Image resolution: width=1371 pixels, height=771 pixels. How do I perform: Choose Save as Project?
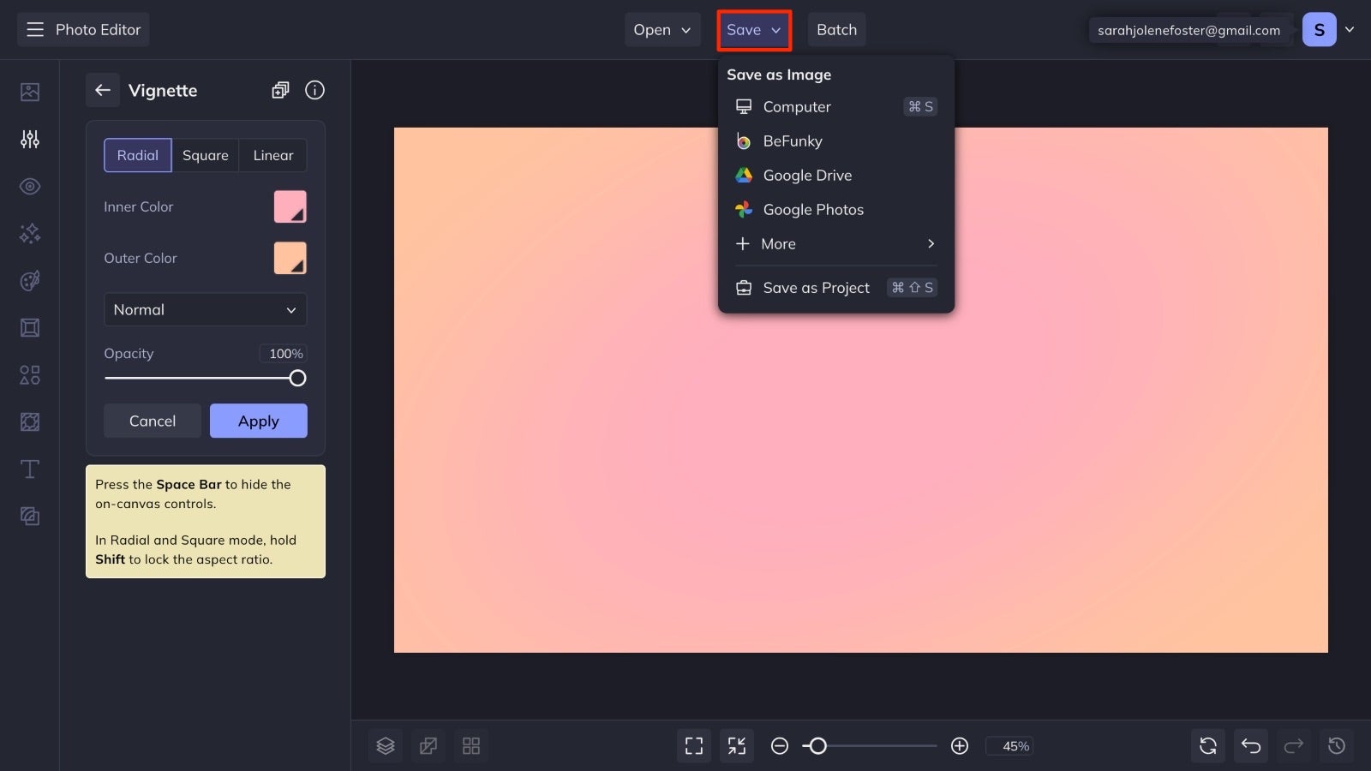(815, 287)
